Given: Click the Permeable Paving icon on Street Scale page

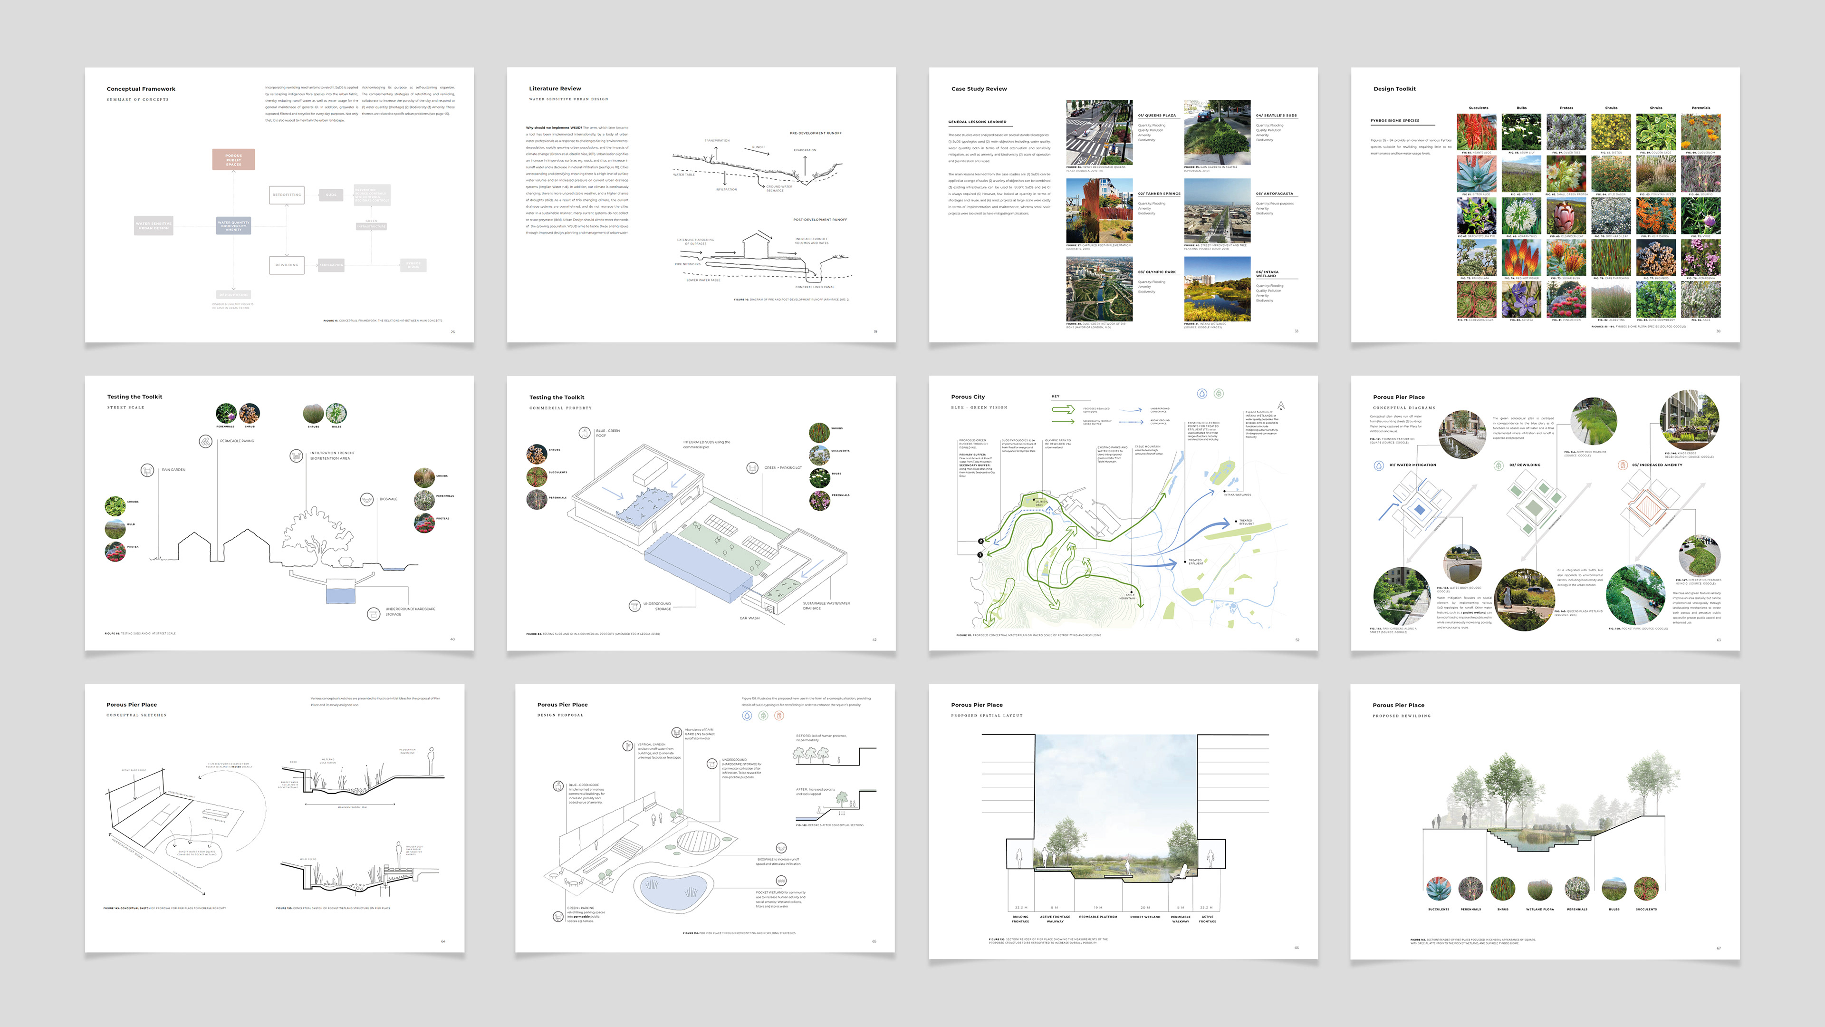Looking at the screenshot, I should click(205, 442).
